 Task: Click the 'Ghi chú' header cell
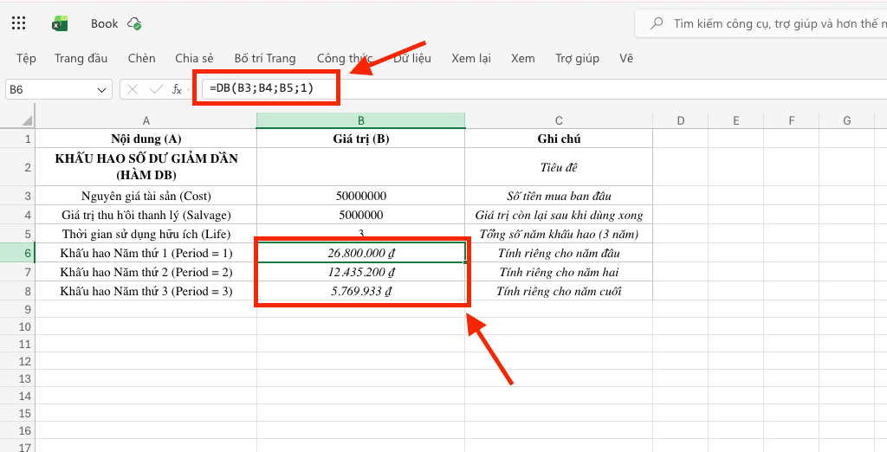pos(559,139)
